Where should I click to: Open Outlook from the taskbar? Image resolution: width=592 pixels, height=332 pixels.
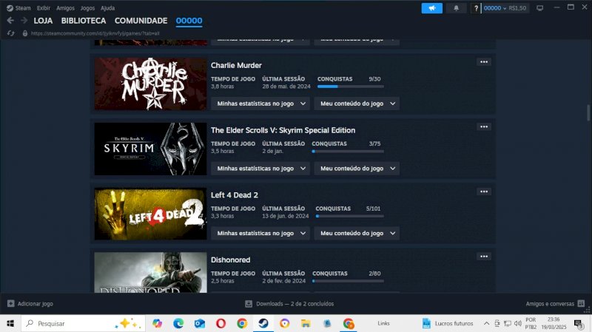pos(200,323)
